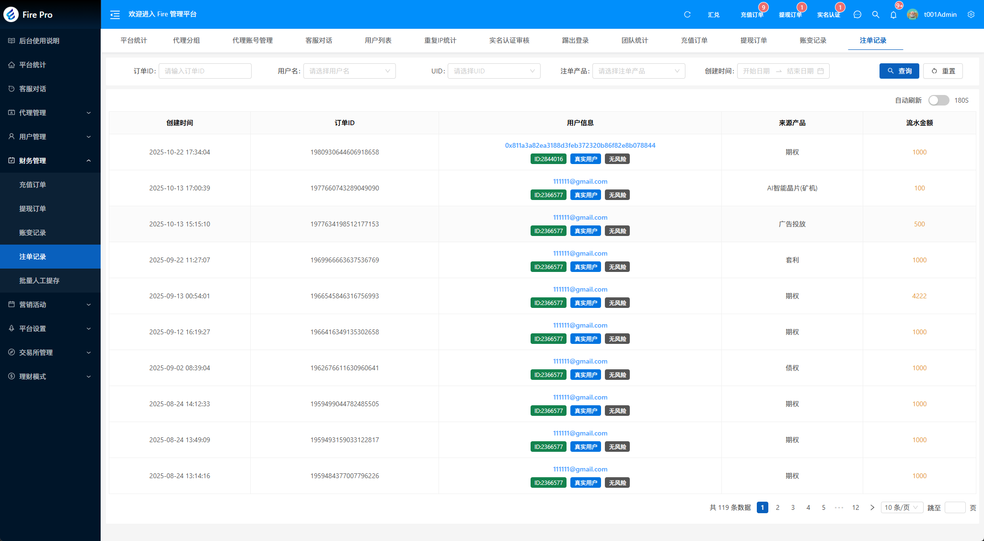Click the 查询 search button
This screenshot has height=541, width=984.
[899, 71]
